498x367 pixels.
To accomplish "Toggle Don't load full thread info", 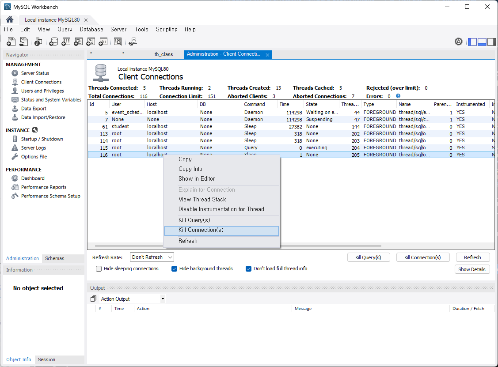I will [248, 269].
